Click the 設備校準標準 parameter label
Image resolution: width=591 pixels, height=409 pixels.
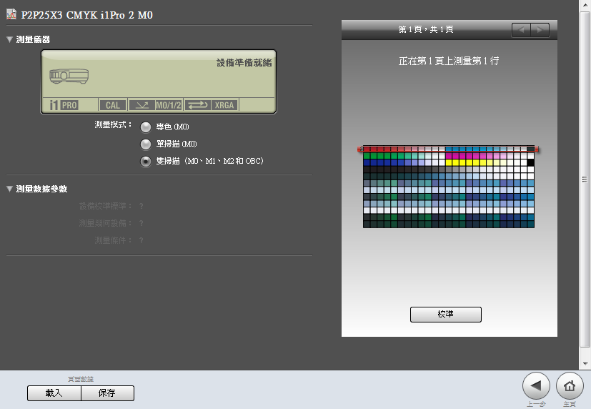(x=106, y=206)
